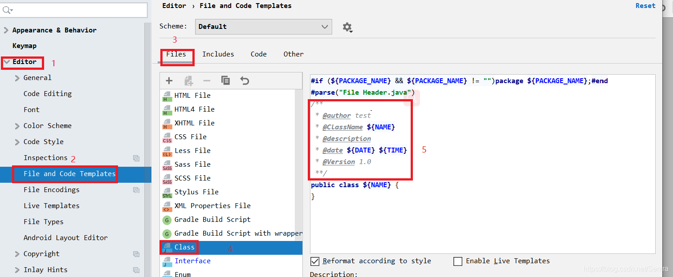Click the project-level icon beside Copyright
This screenshot has width=673, height=277.
pos(136,254)
